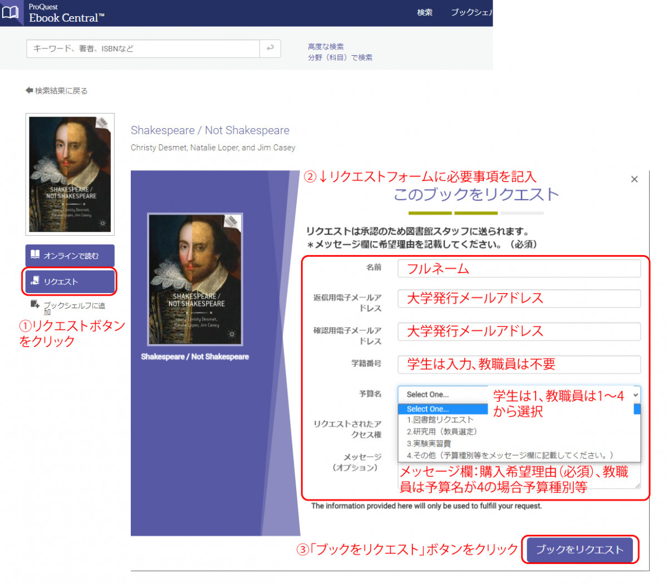
Task: Select 4.その他 budget option
Action: [x=509, y=455]
